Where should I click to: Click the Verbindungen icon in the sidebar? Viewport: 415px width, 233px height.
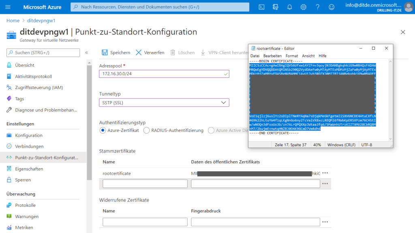[x=9, y=146]
